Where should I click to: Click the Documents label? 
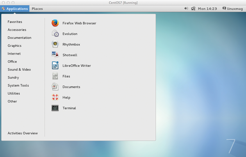click(x=71, y=87)
